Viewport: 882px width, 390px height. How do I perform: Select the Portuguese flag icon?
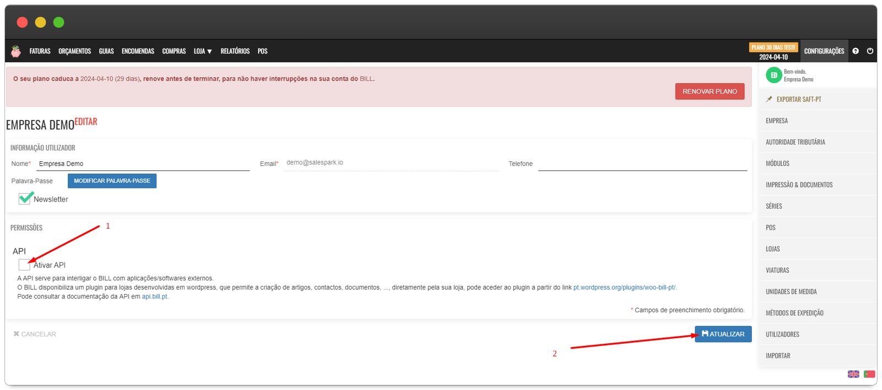click(x=869, y=374)
